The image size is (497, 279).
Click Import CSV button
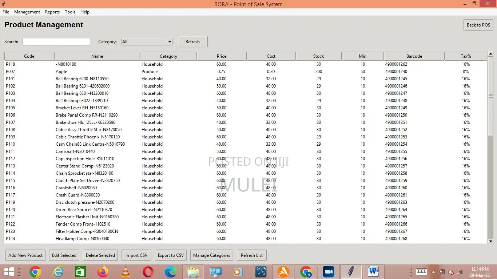click(136, 255)
